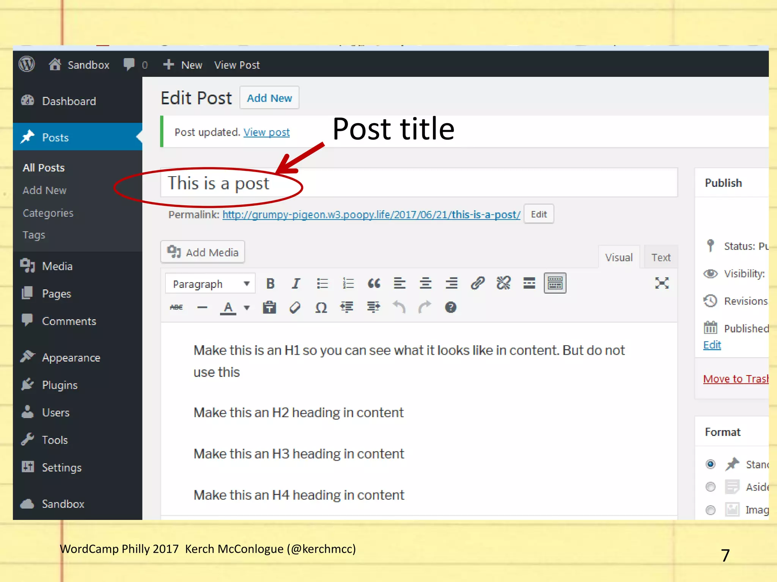The image size is (777, 582).
Task: Click the Add Media button
Action: pos(203,252)
